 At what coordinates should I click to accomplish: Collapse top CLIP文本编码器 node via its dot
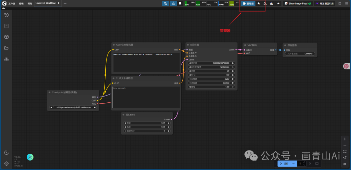[x=114, y=45]
